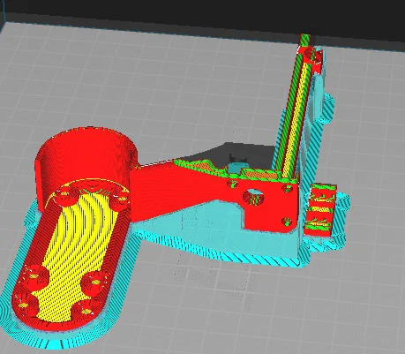This screenshot has height=354, width=405.
Task: Select the large round hole in the red bracket
Action: 254,198
